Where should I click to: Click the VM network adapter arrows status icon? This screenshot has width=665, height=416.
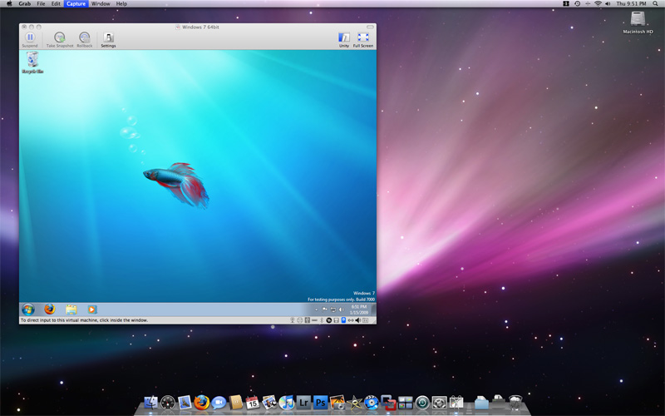click(351, 320)
